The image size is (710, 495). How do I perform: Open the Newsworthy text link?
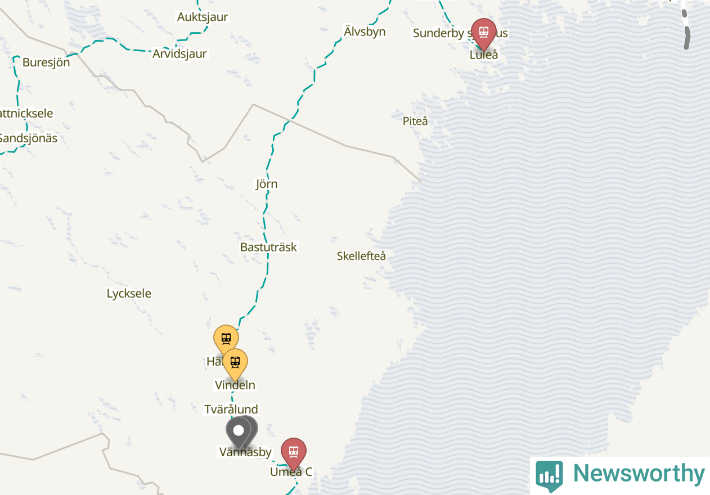(x=639, y=474)
